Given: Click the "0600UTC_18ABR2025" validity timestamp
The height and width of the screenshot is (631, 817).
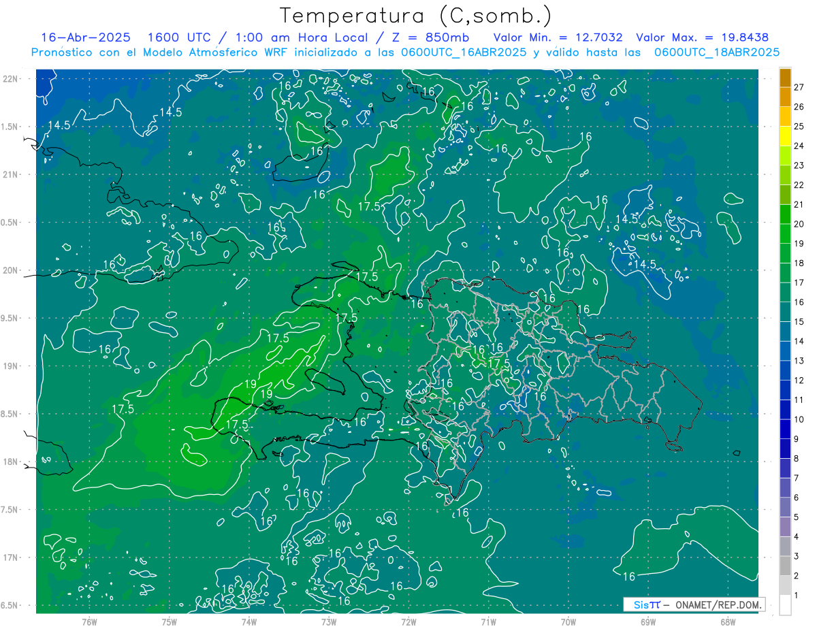Looking at the screenshot, I should (x=717, y=52).
